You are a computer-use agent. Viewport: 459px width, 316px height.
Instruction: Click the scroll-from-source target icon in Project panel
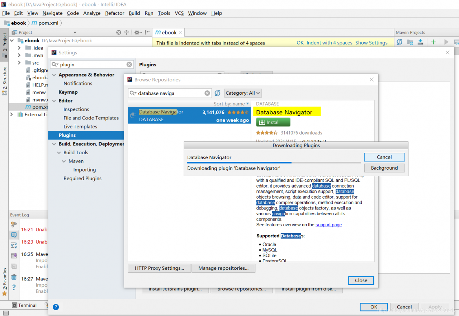(x=119, y=32)
